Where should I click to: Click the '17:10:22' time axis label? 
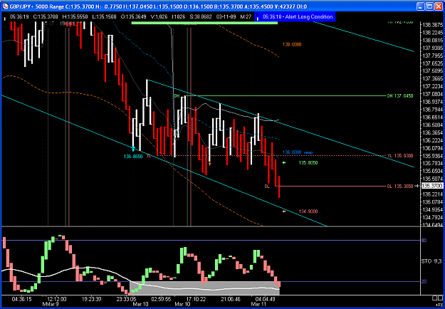196,299
